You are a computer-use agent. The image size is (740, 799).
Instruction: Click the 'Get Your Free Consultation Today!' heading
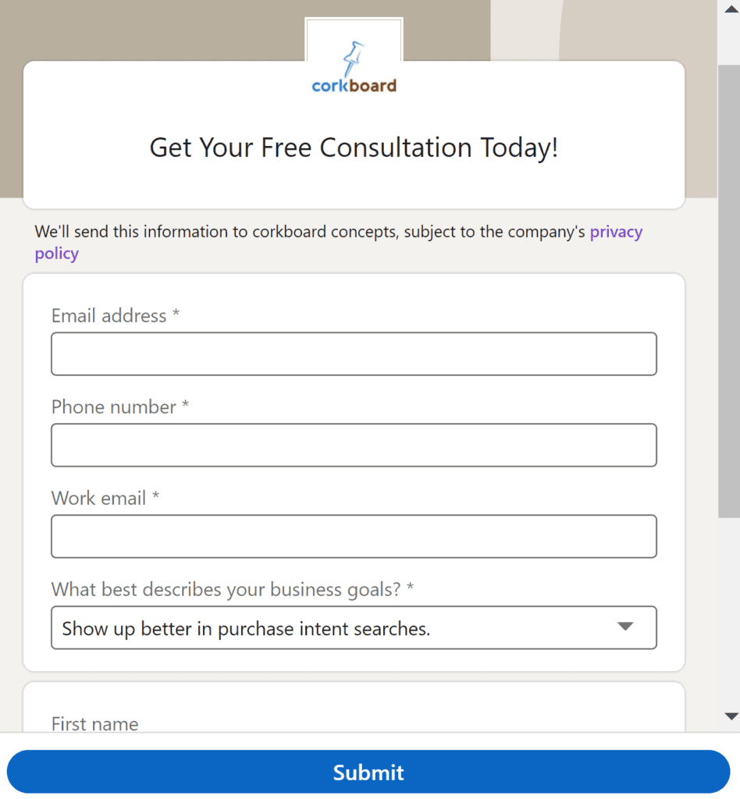pos(354,147)
